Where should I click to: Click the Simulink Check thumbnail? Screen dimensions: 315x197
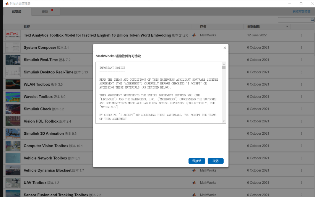tap(13, 109)
